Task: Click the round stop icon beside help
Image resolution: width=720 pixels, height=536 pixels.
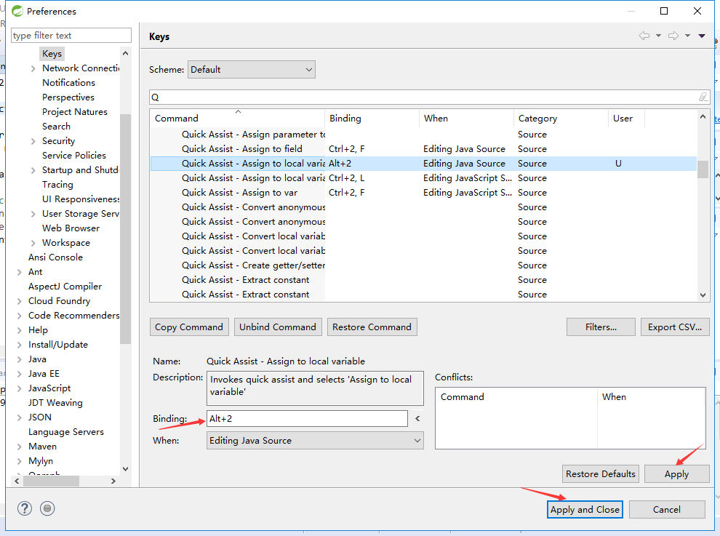Action: [x=47, y=508]
